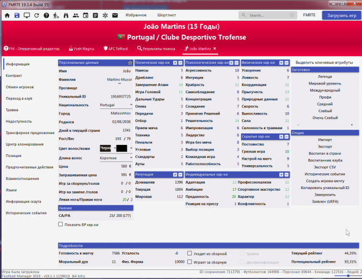Open Длина волос Короткие dropdown
362x279 pixels.
116,158
